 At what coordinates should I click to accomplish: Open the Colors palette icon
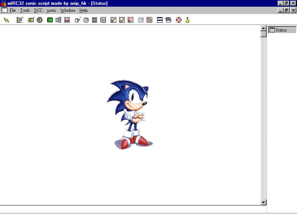(95, 20)
